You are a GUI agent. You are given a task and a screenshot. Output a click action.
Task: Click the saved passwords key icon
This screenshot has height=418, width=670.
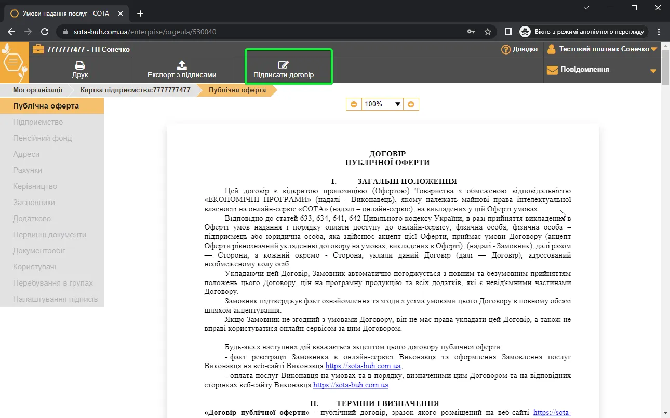click(471, 32)
